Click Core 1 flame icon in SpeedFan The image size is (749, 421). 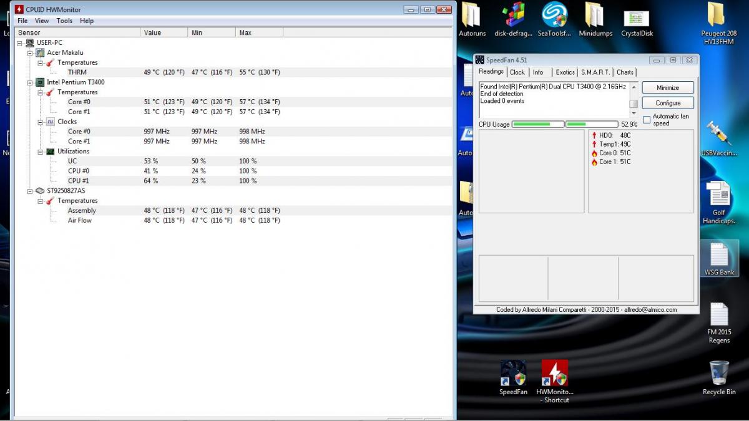pyautogui.click(x=594, y=162)
